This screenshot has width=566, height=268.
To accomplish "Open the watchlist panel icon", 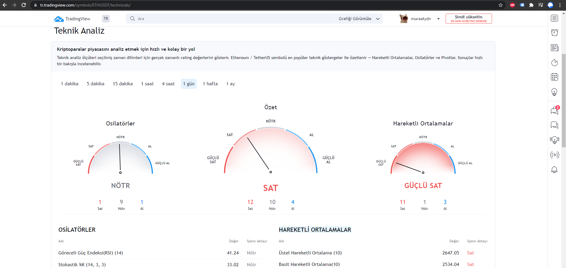I will (554, 18).
